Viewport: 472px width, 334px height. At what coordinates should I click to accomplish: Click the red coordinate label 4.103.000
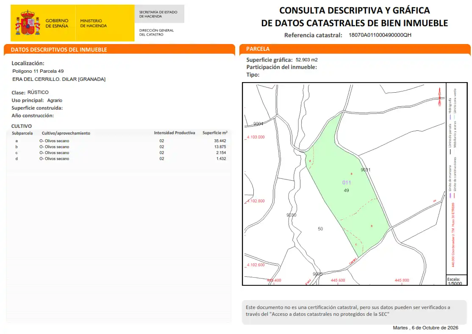tap(256, 137)
